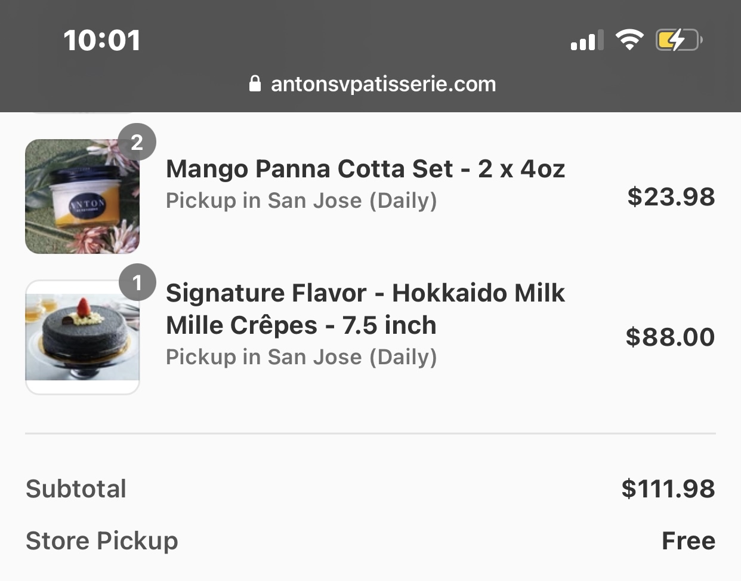Screen dimensions: 741x581
Task: Open the Hokkaido Milk Mille Crêpes thumbnail
Action: pyautogui.click(x=82, y=337)
